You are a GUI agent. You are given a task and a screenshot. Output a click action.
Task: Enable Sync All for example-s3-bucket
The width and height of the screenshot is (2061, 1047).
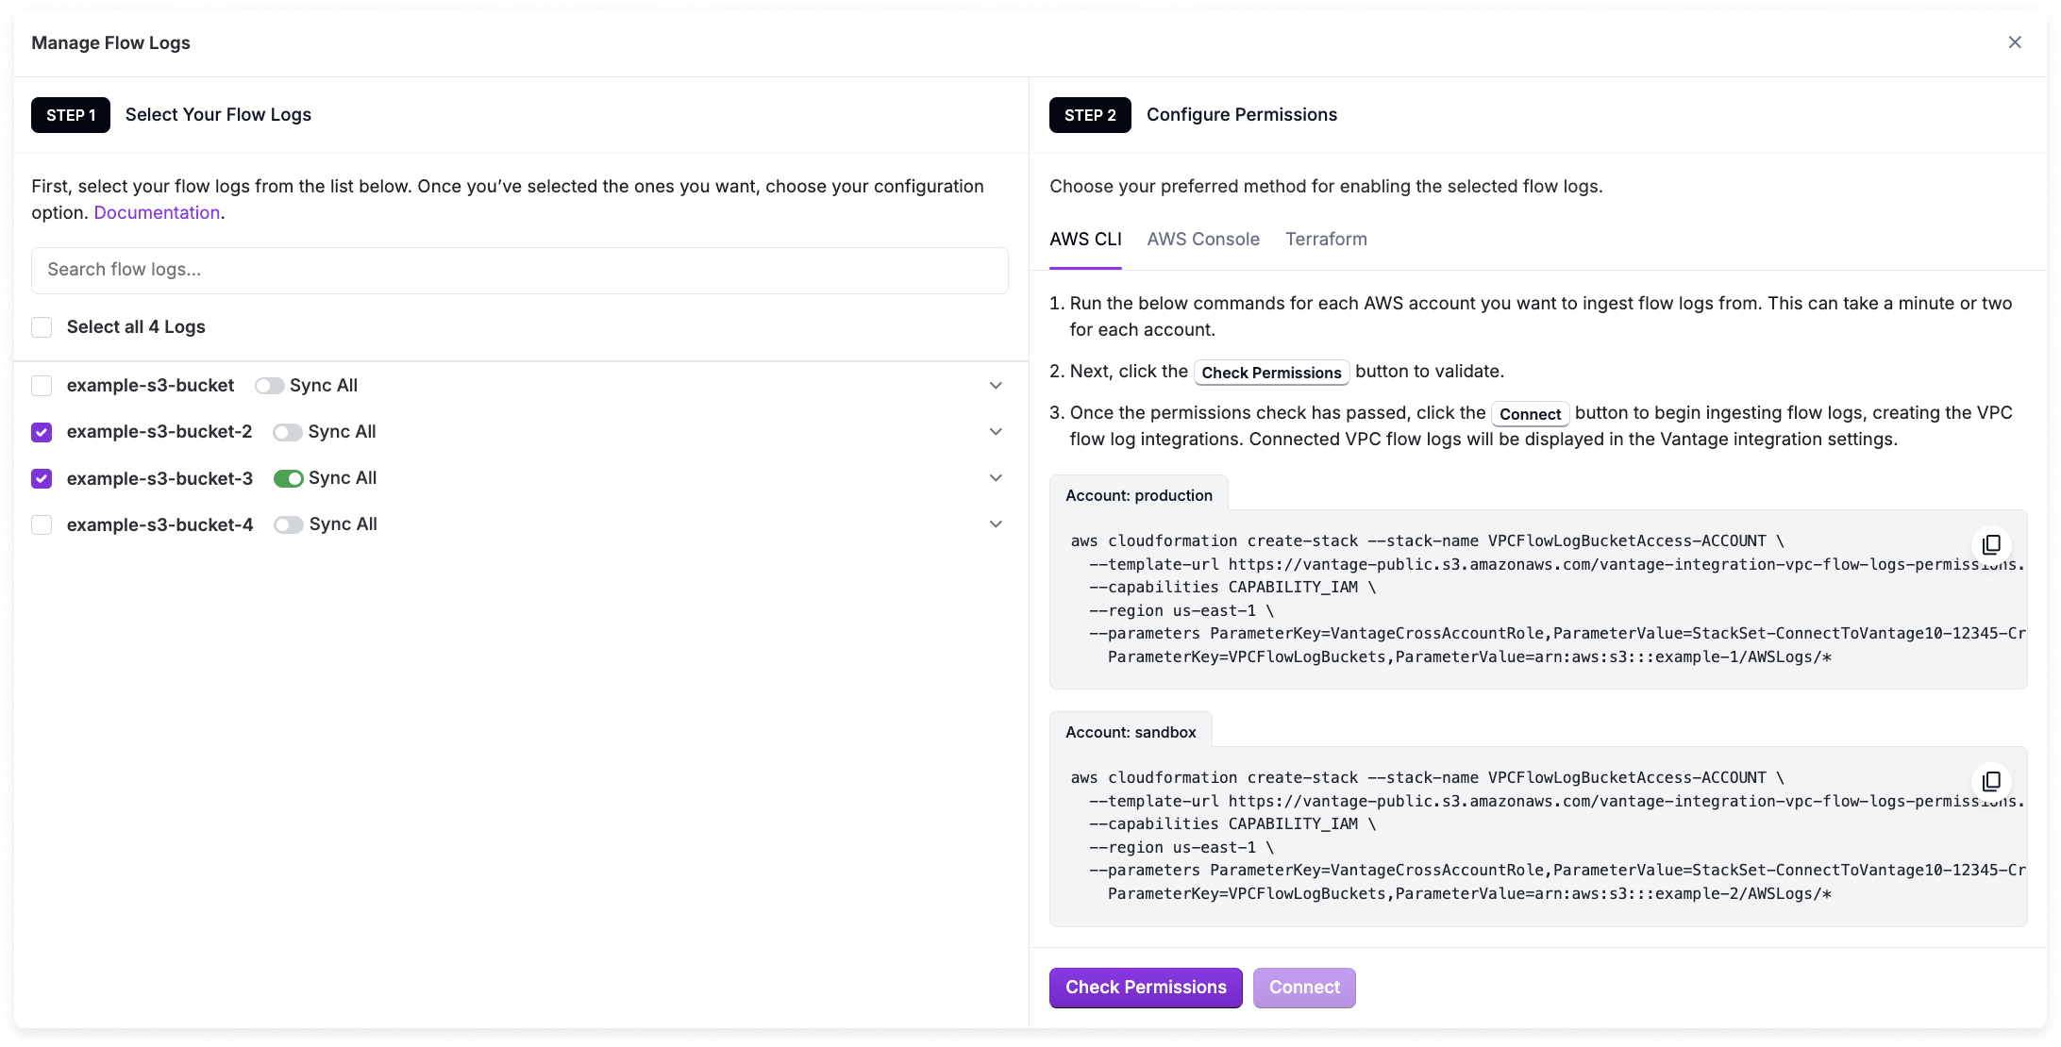269,386
